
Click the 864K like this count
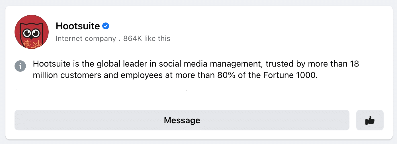click(147, 38)
